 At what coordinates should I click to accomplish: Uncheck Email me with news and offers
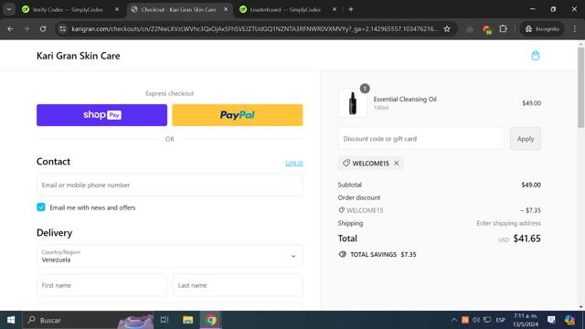click(x=41, y=207)
